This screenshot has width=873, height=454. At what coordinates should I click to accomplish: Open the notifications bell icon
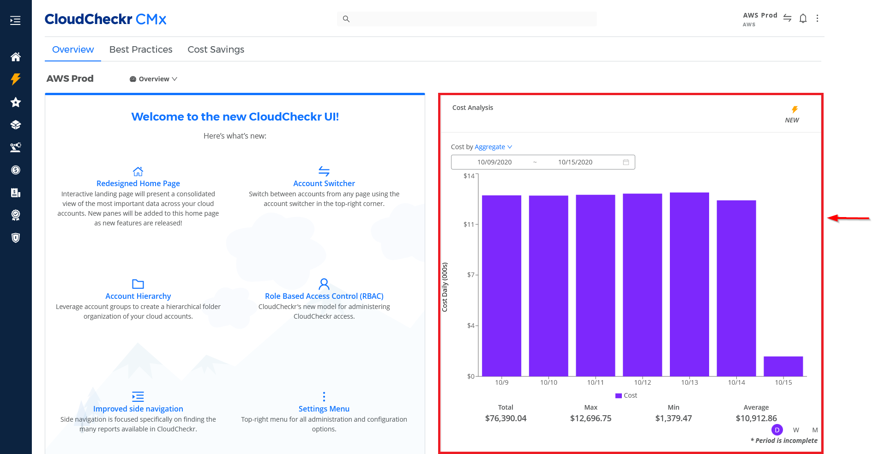coord(803,18)
